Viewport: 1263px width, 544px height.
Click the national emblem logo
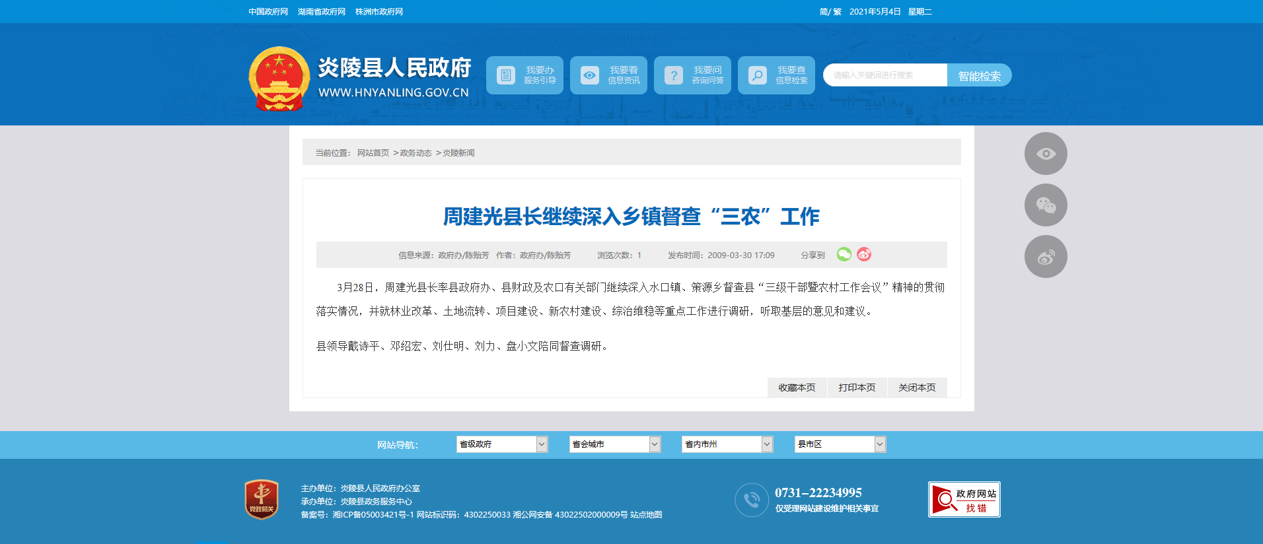pyautogui.click(x=279, y=79)
